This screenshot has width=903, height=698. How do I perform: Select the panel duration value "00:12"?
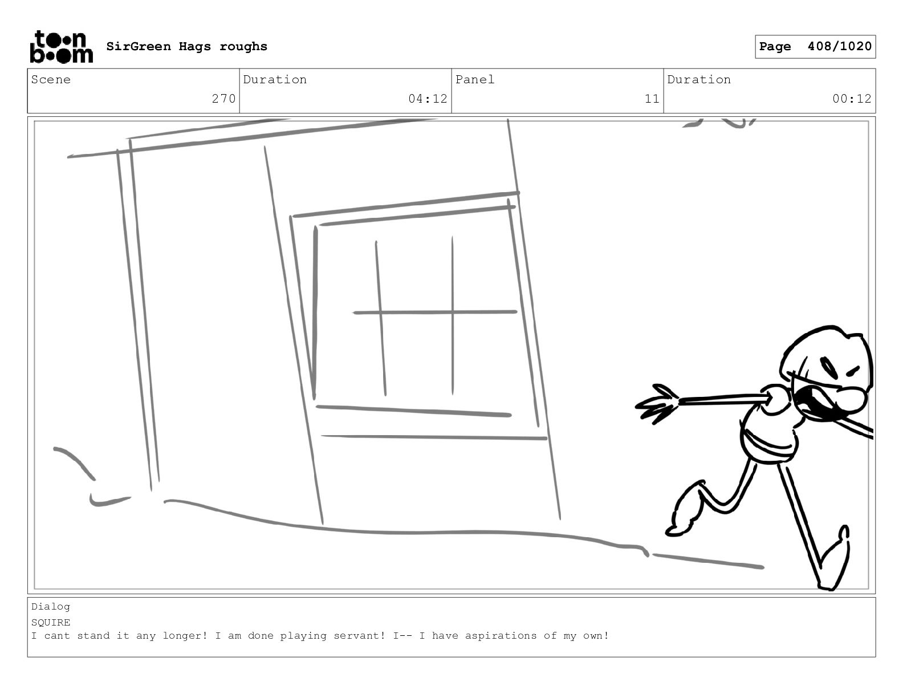click(852, 99)
